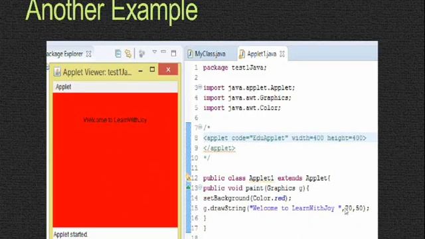Click the red applet canvas area
This screenshot has height=239, width=425.
coord(115,160)
